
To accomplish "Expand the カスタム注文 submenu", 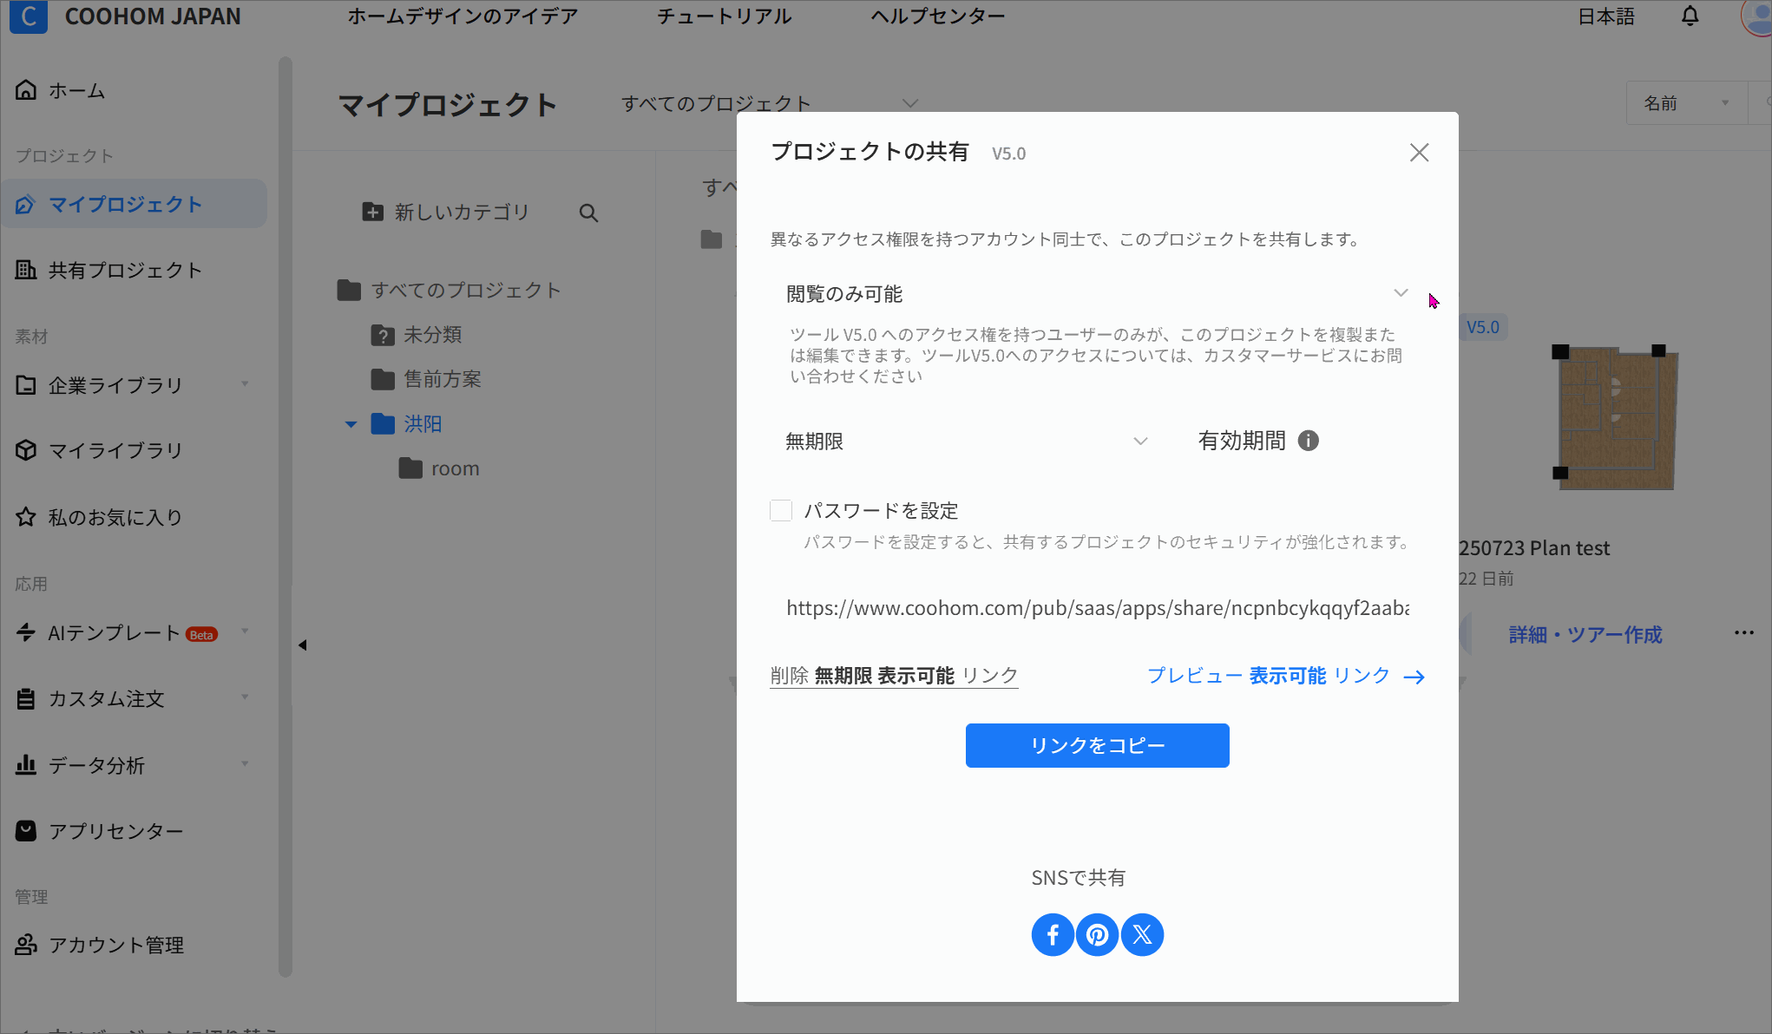I will [245, 697].
